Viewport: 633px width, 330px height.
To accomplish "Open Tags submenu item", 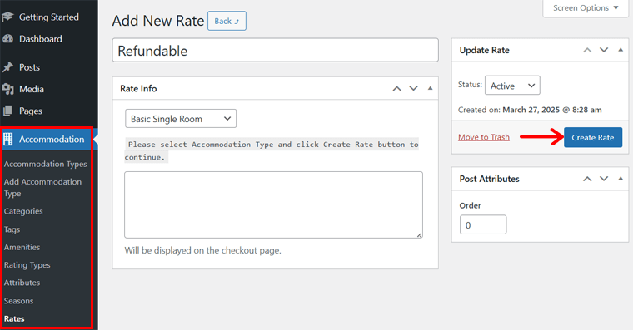I will coord(12,229).
